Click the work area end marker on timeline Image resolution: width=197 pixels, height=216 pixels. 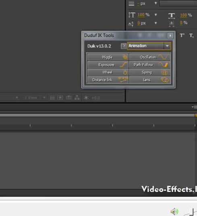196,115
